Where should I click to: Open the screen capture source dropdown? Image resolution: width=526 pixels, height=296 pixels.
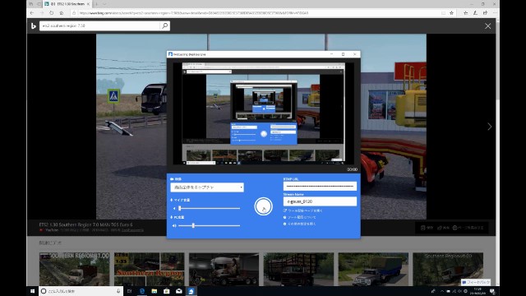(207, 187)
